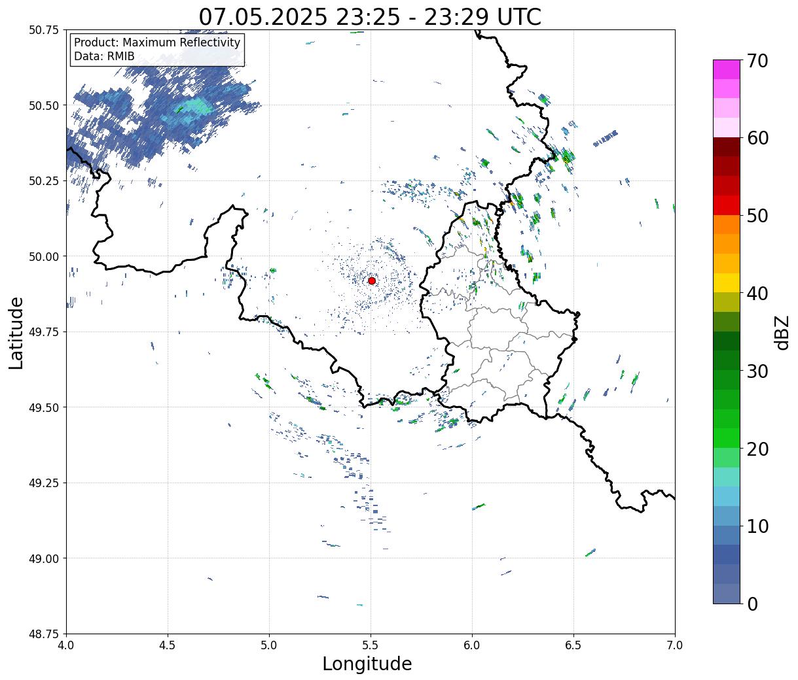Click the latitude tick label 48.75

point(44,634)
